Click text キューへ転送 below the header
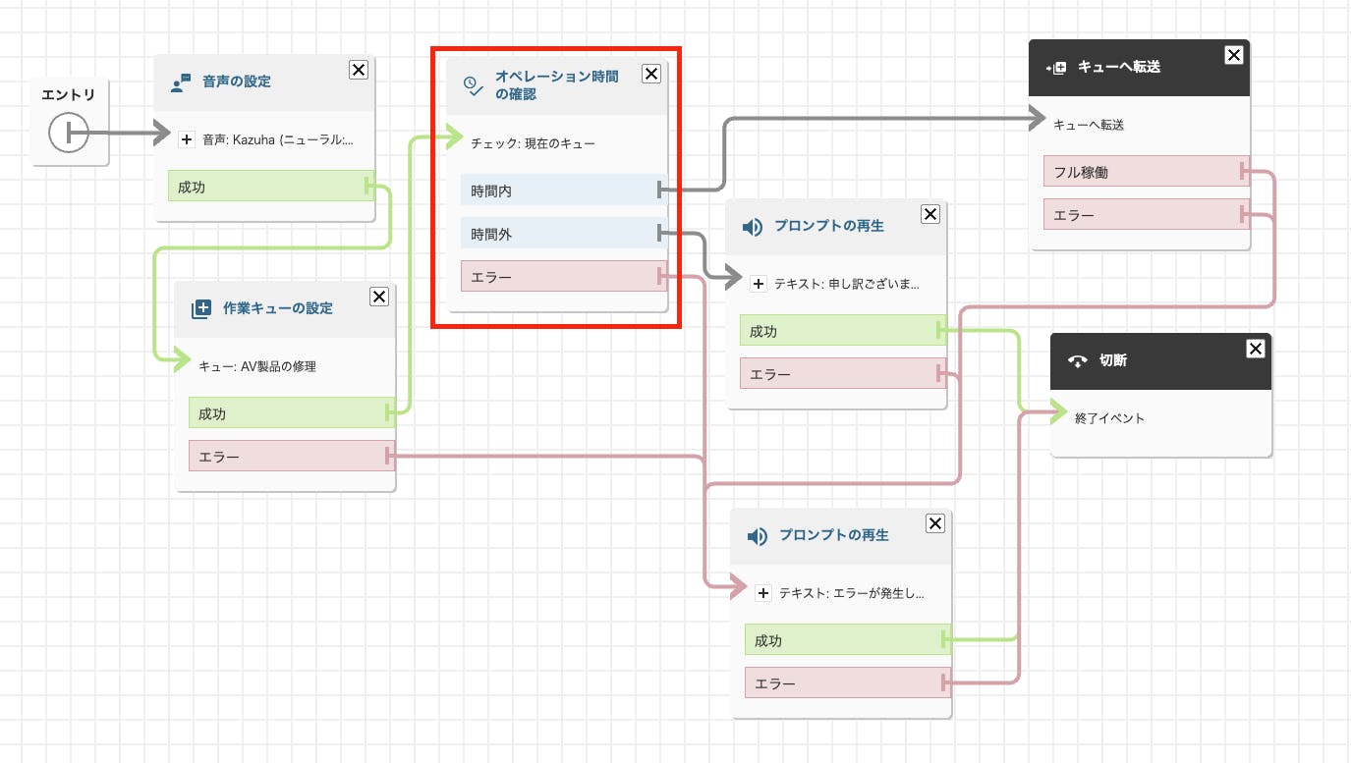The width and height of the screenshot is (1351, 763). click(1089, 125)
